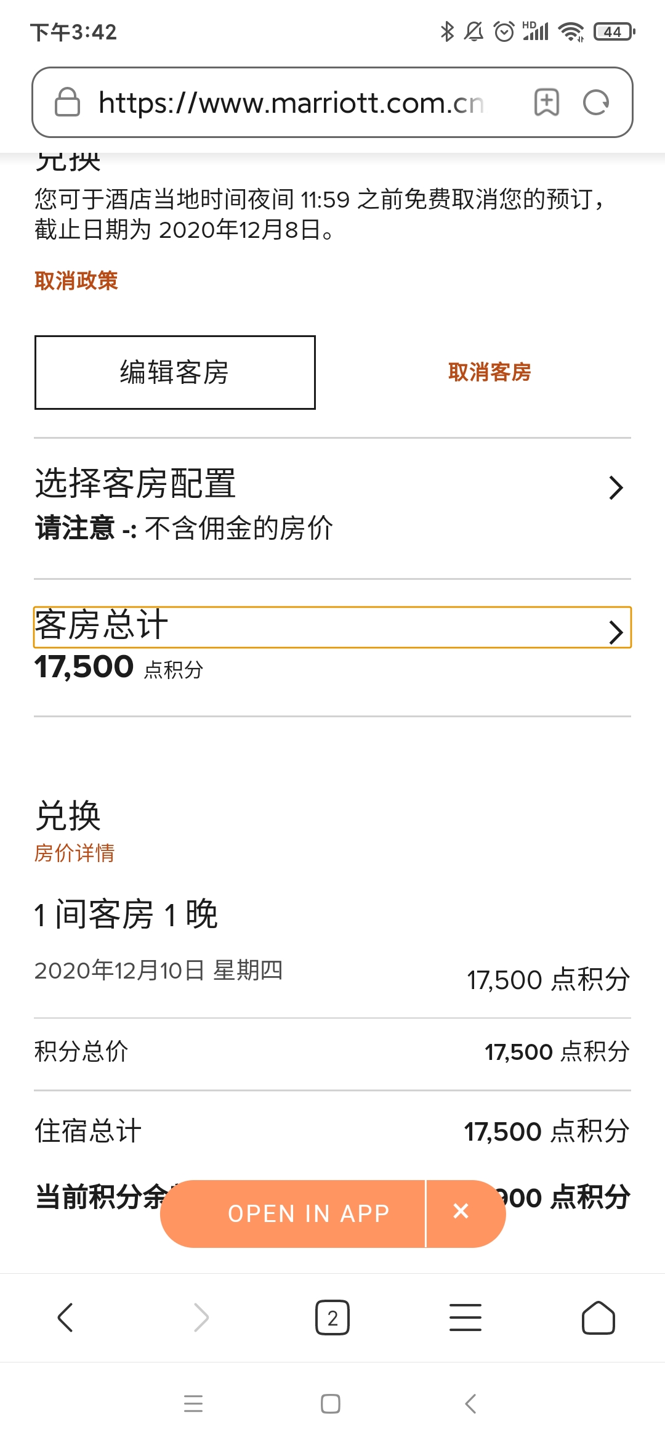
Task: Click the 取消客房 link
Action: pyautogui.click(x=490, y=372)
